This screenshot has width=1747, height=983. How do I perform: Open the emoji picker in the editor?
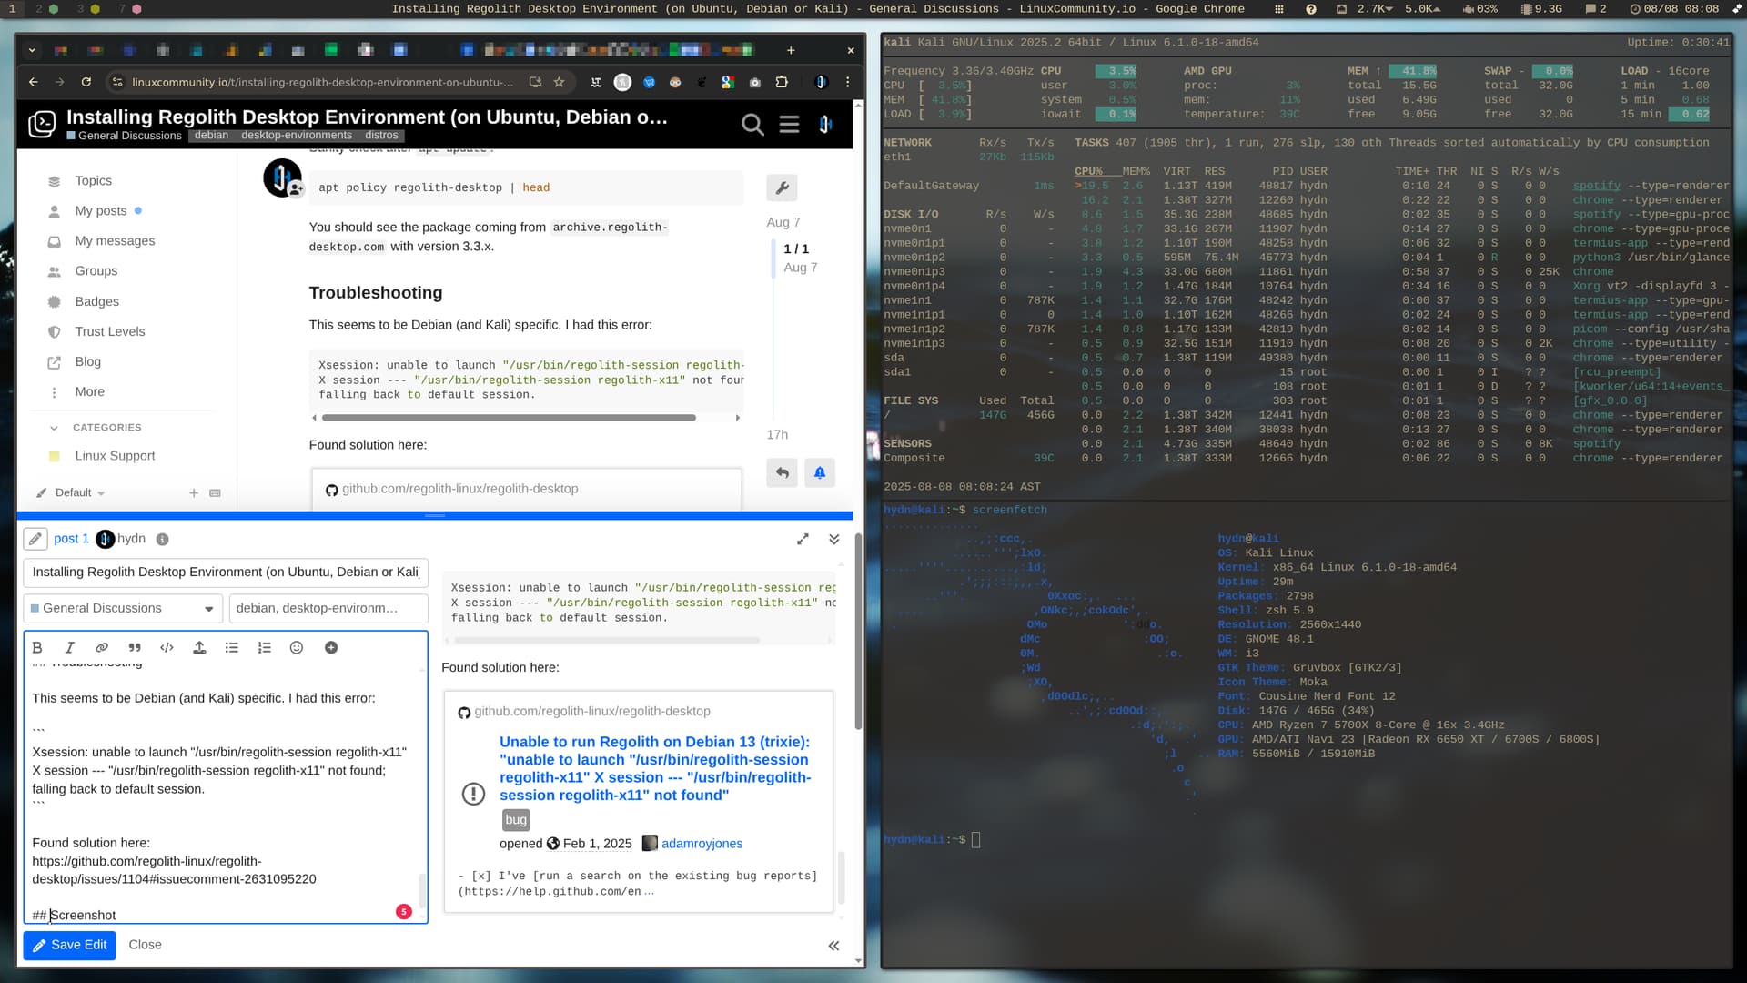click(297, 647)
